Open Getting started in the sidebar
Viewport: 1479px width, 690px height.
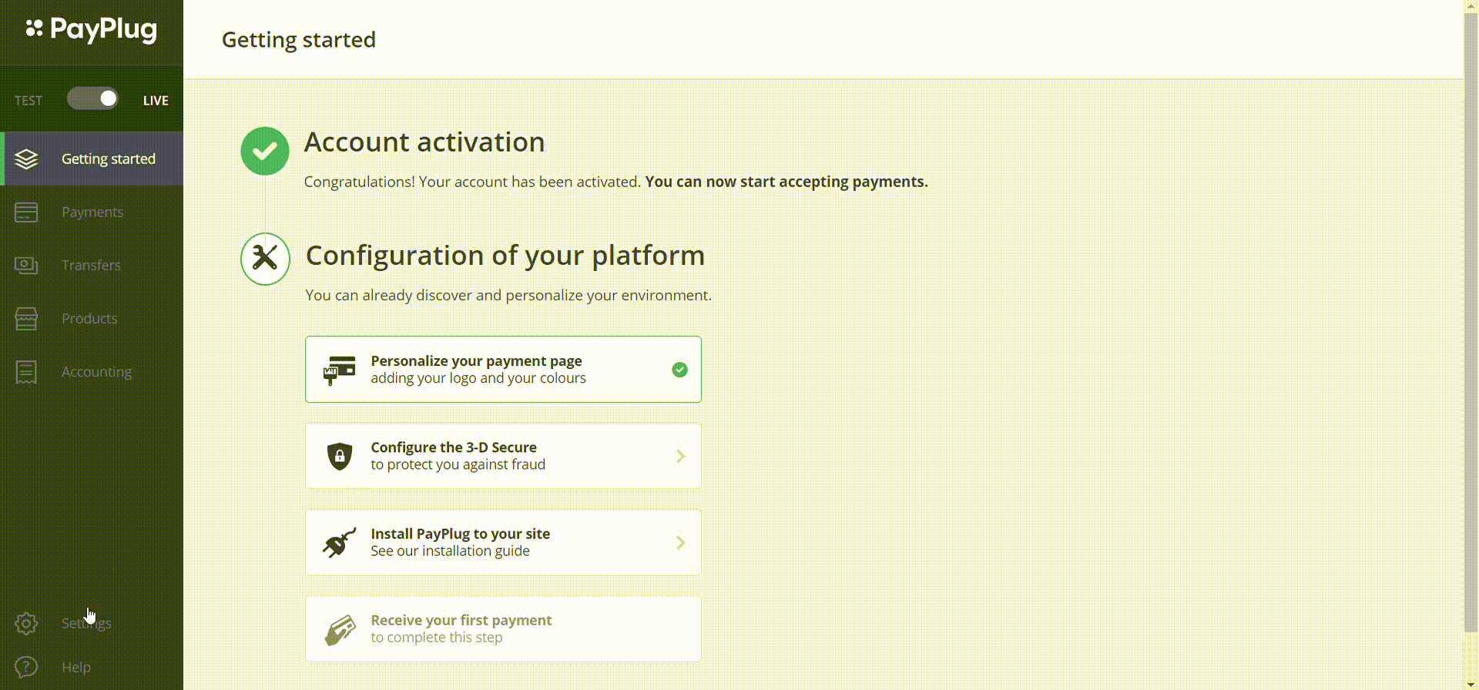tap(92, 159)
